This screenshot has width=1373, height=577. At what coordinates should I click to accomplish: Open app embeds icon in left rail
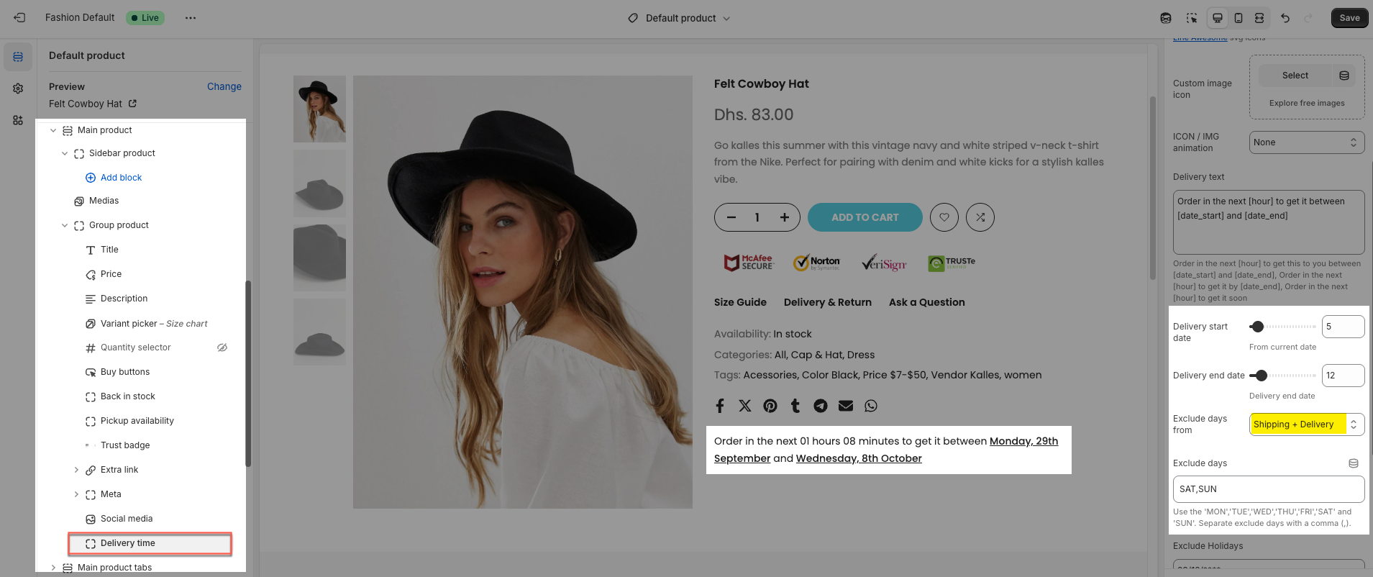point(18,120)
